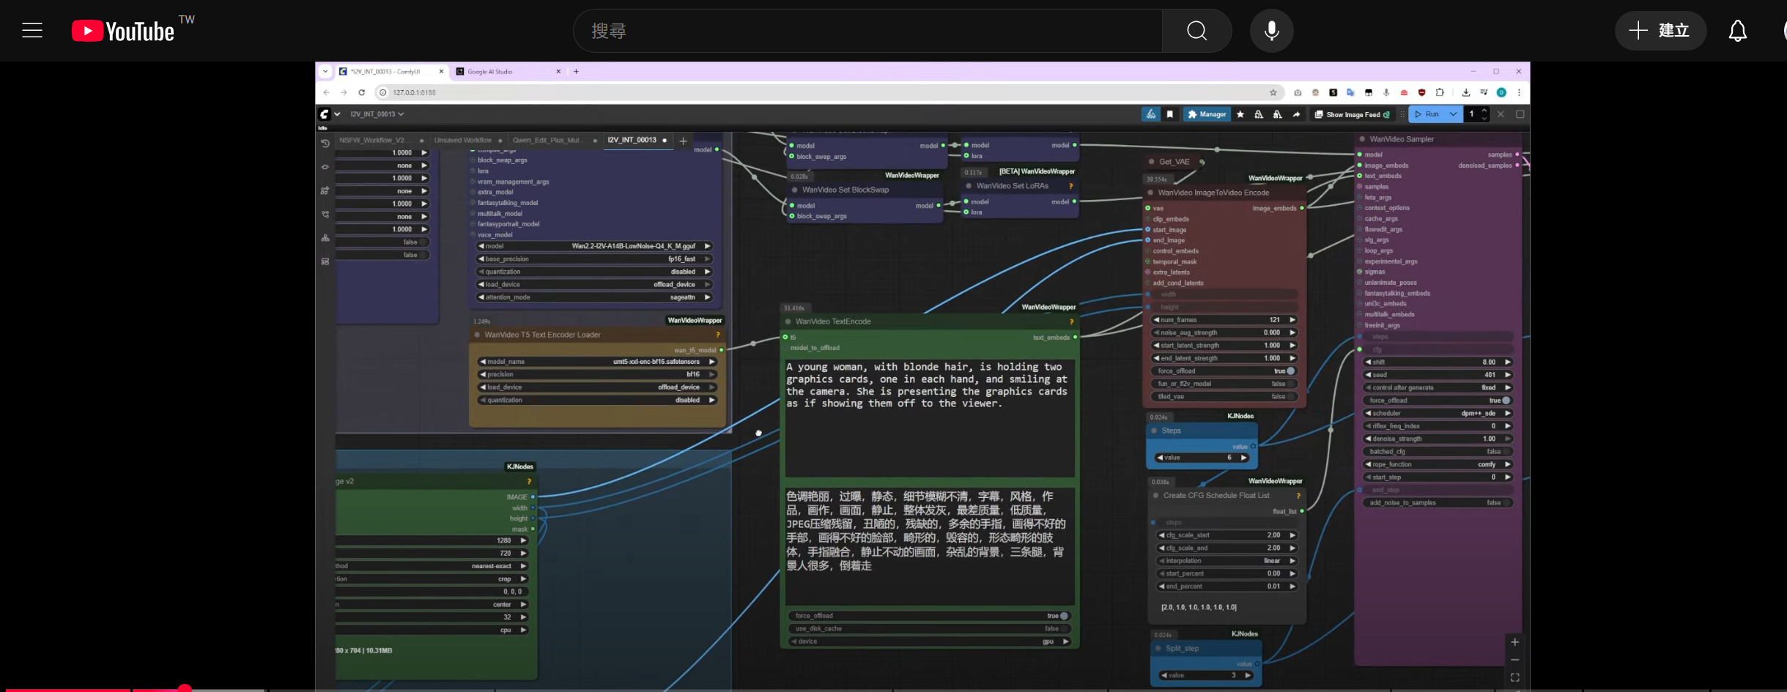Screen dimensions: 1787x692
Task: Click the YouTube logo to go home
Action: [123, 31]
